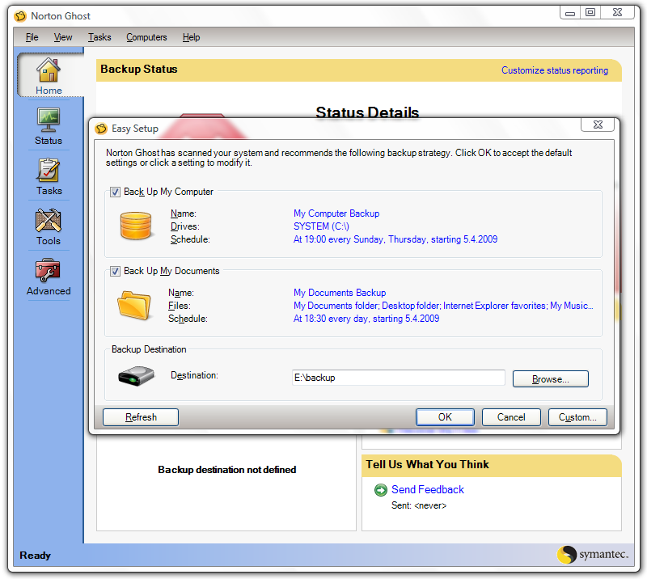Click the green Send Feedback arrow icon

[x=380, y=490]
